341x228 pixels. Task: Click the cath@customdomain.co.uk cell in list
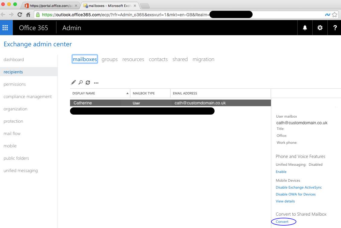coord(200,103)
